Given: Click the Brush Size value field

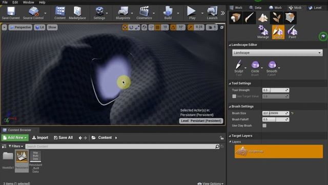Looking at the screenshot, I should click(276, 113).
